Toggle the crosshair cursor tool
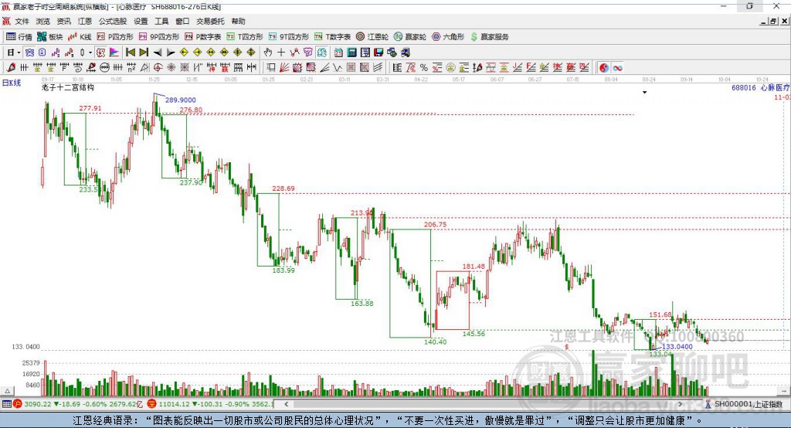The height and width of the screenshot is (428, 791). coord(281,53)
